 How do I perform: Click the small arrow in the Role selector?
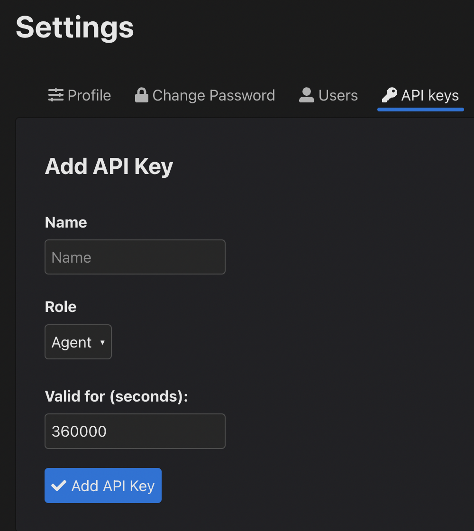tap(102, 342)
